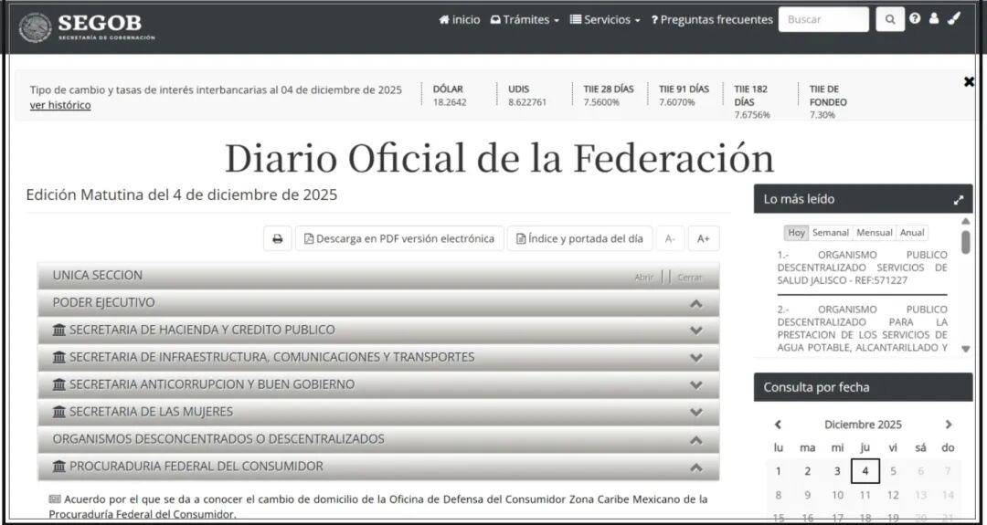Go to previous month in calendar
Image resolution: width=987 pixels, height=525 pixels.
[778, 425]
